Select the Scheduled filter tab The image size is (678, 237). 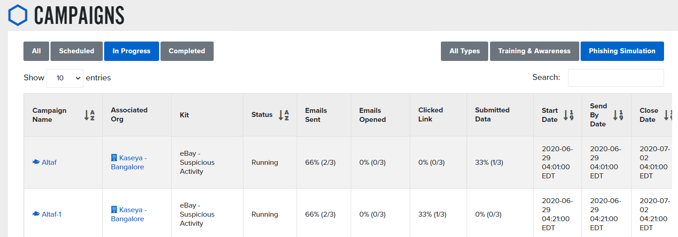pyautogui.click(x=77, y=51)
